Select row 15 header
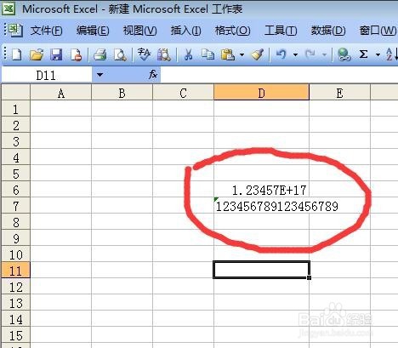This screenshot has height=348, width=398. tap(16, 335)
